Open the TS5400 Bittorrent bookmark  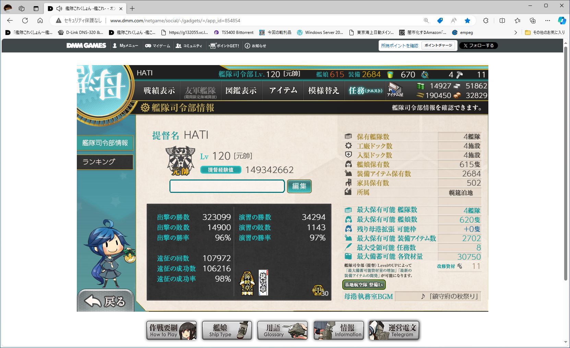[234, 33]
